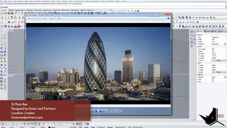Click the Help question mark icon in Photo Viewer
Image resolution: width=227 pixels, height=128 pixels.
[168, 18]
